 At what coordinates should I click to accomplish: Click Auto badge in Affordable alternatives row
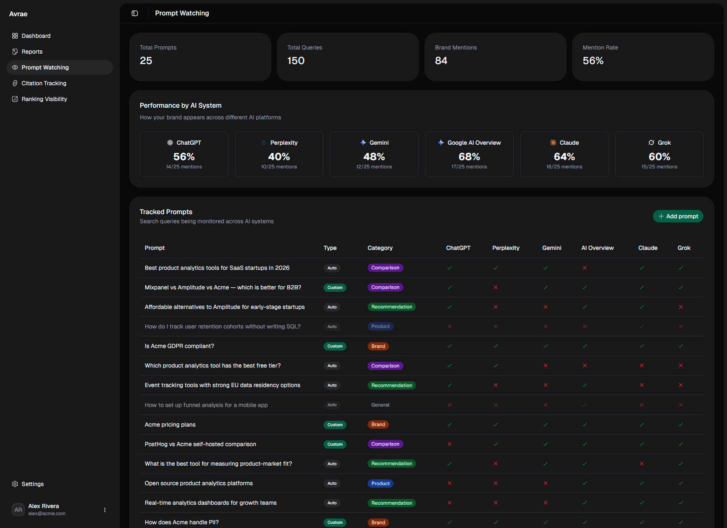(x=332, y=307)
